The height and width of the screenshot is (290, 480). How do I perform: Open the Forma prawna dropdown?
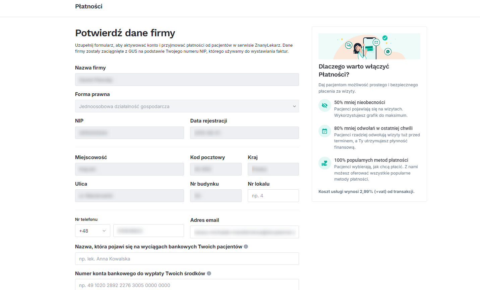(x=187, y=106)
